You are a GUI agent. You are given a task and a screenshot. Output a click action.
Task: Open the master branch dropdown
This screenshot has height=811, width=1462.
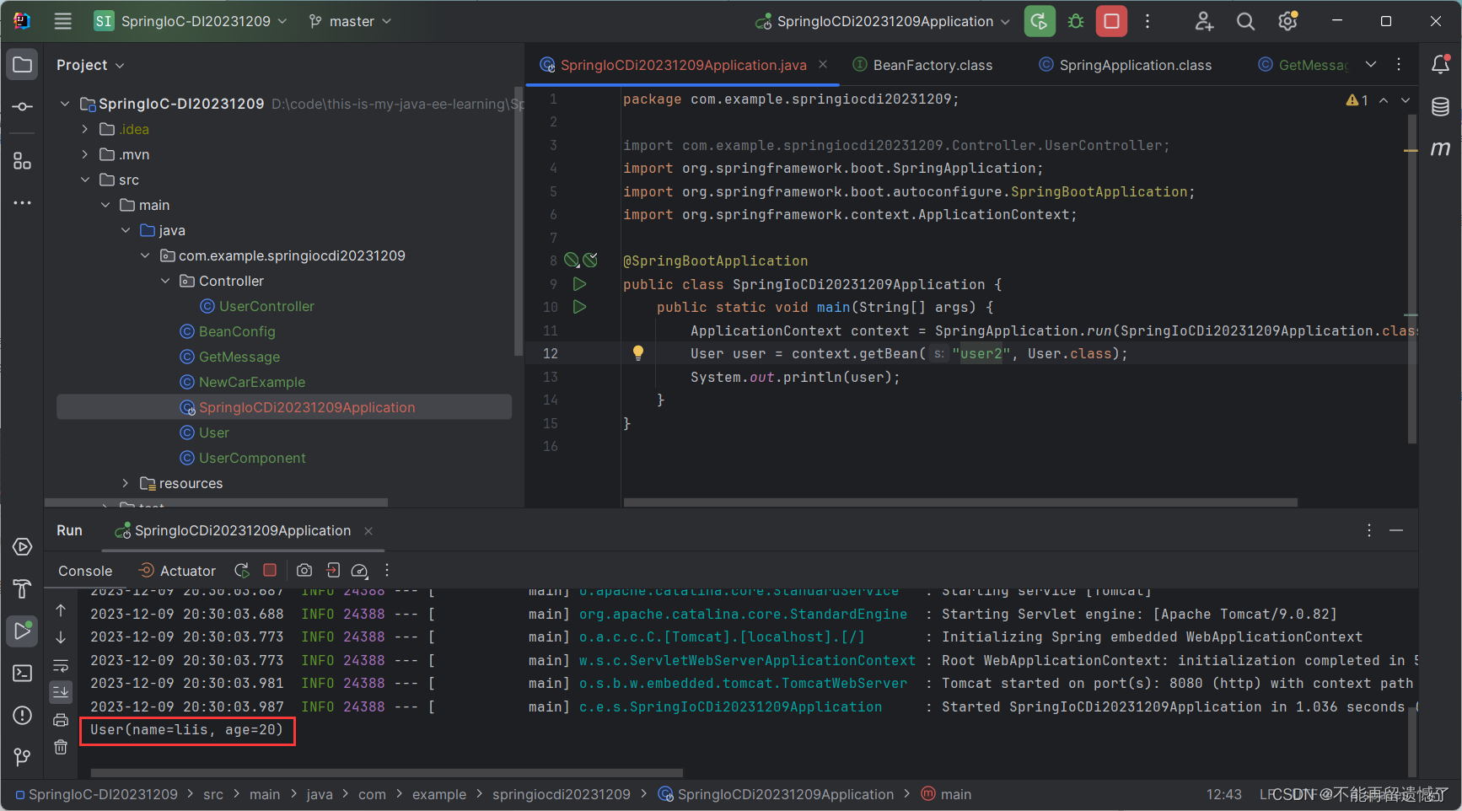(351, 21)
